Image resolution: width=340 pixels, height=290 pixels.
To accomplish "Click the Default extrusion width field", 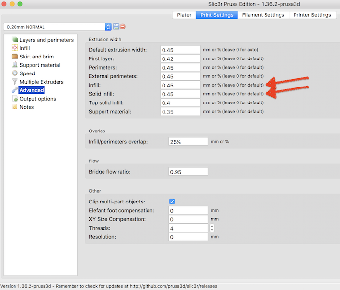I will click(180, 50).
